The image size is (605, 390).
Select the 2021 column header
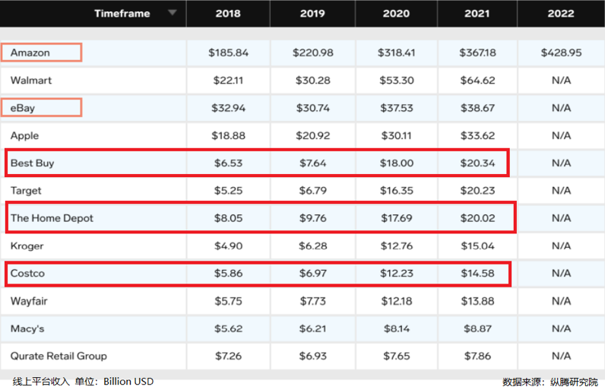click(x=477, y=14)
